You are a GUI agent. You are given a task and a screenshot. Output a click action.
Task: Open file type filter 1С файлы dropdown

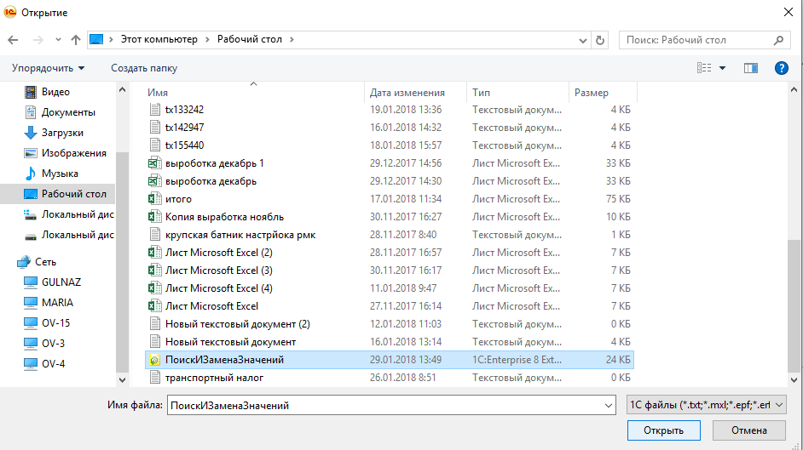point(707,405)
